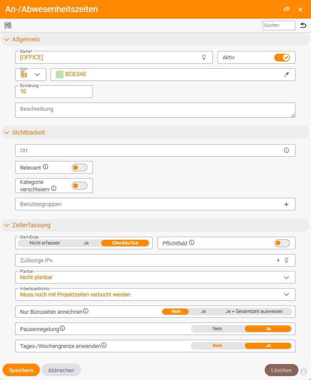Click the Excel export icon in toolbar

8,26
